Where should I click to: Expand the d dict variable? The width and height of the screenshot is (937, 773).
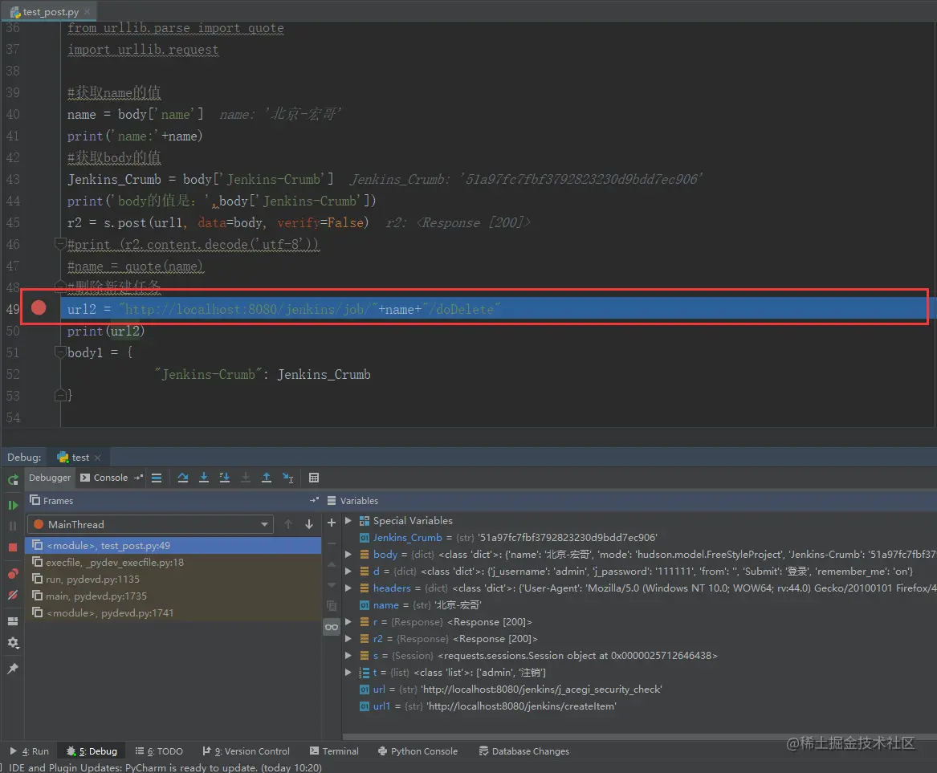(x=348, y=571)
